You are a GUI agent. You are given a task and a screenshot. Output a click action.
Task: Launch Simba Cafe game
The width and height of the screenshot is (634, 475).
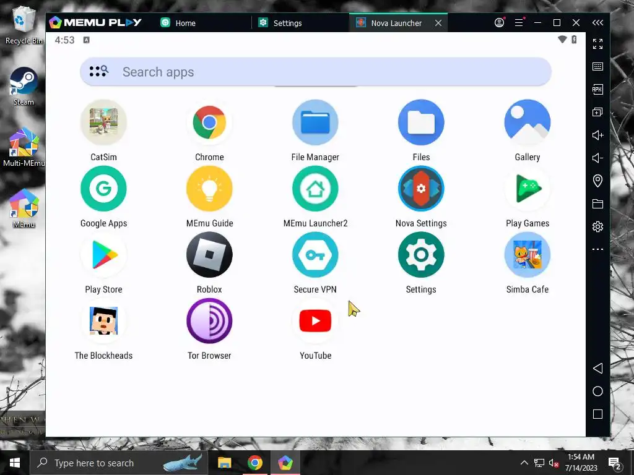coord(528,255)
